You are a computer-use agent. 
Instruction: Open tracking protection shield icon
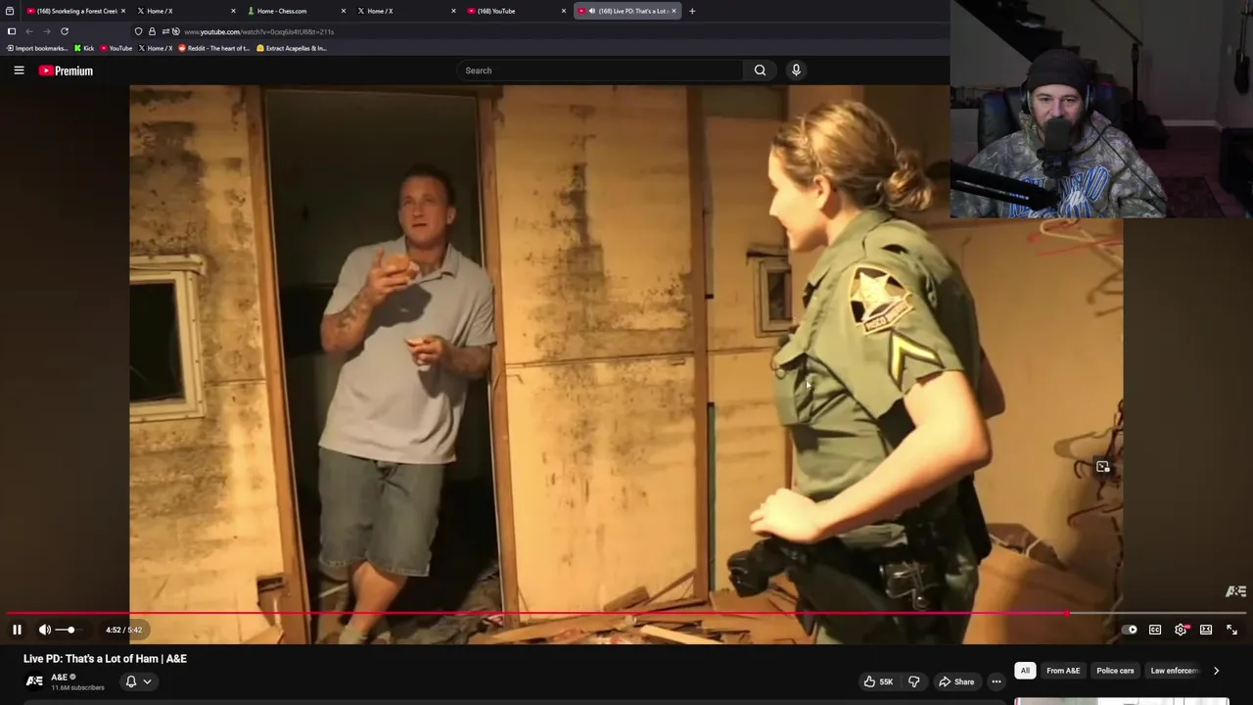pos(139,31)
